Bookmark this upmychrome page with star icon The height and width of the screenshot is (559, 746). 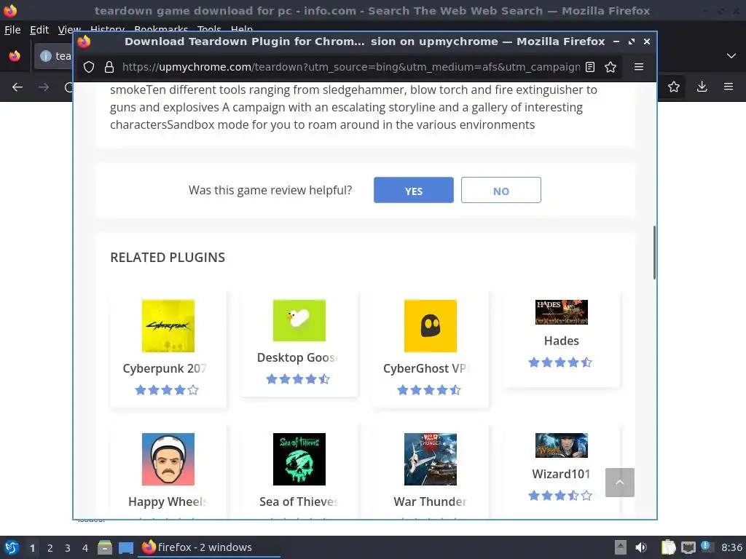[x=610, y=67]
